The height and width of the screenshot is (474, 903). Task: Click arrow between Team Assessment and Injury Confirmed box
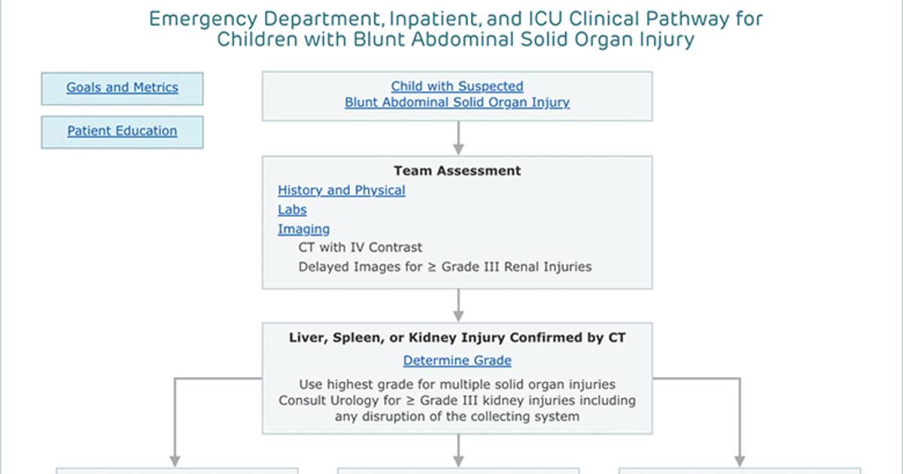tap(458, 306)
